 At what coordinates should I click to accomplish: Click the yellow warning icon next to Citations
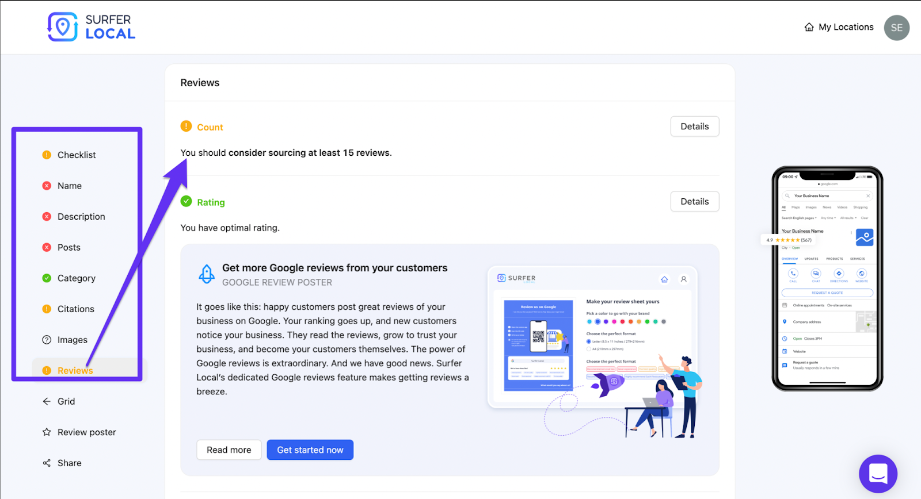coord(47,309)
